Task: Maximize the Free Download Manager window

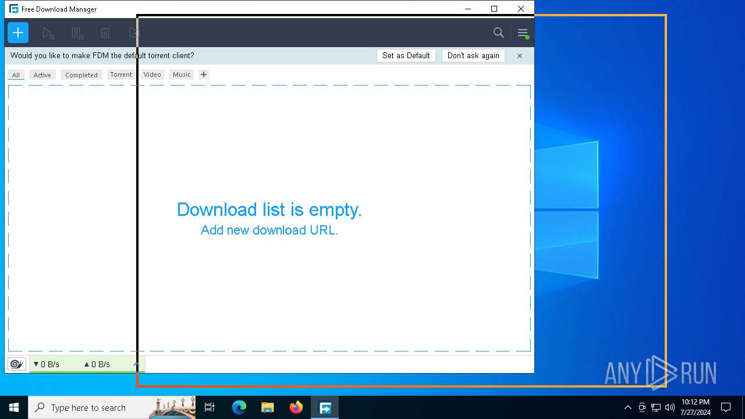Action: coord(494,9)
